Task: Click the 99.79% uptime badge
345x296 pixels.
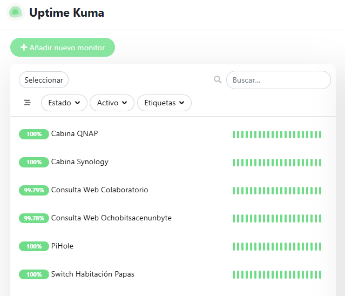Action: pyautogui.click(x=33, y=190)
